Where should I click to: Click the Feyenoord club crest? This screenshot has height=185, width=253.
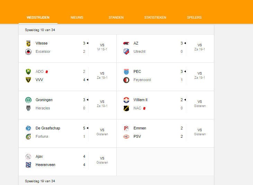(126, 80)
